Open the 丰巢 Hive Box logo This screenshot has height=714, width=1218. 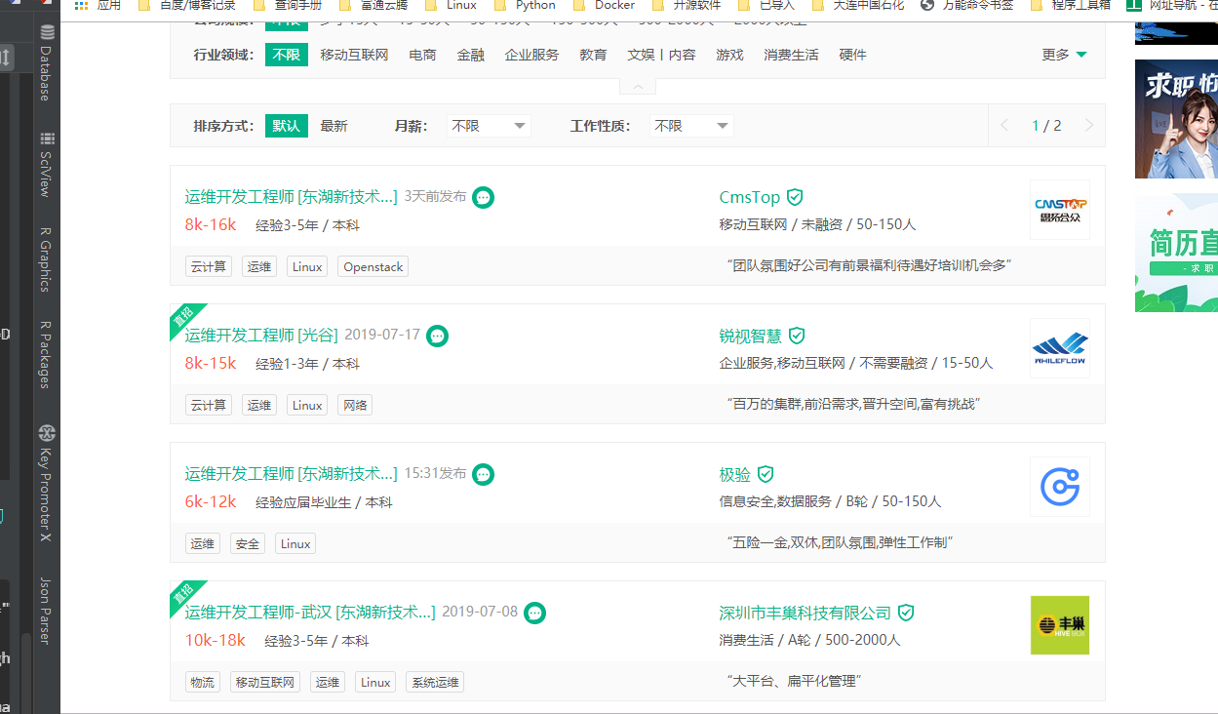pyautogui.click(x=1060, y=625)
